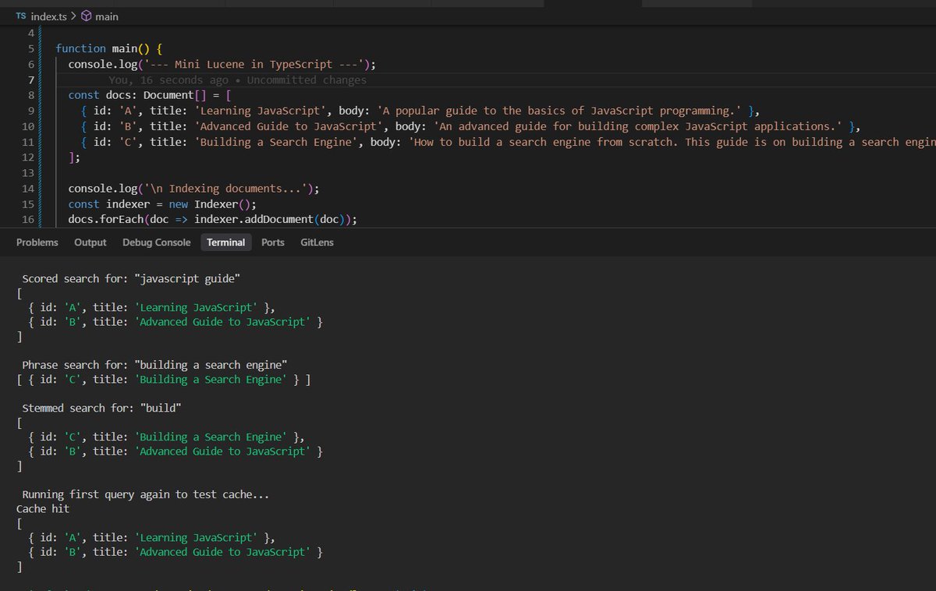
Task: Click terminal line 'Phrase search for: "building a search engine"'
Action: [x=155, y=365]
